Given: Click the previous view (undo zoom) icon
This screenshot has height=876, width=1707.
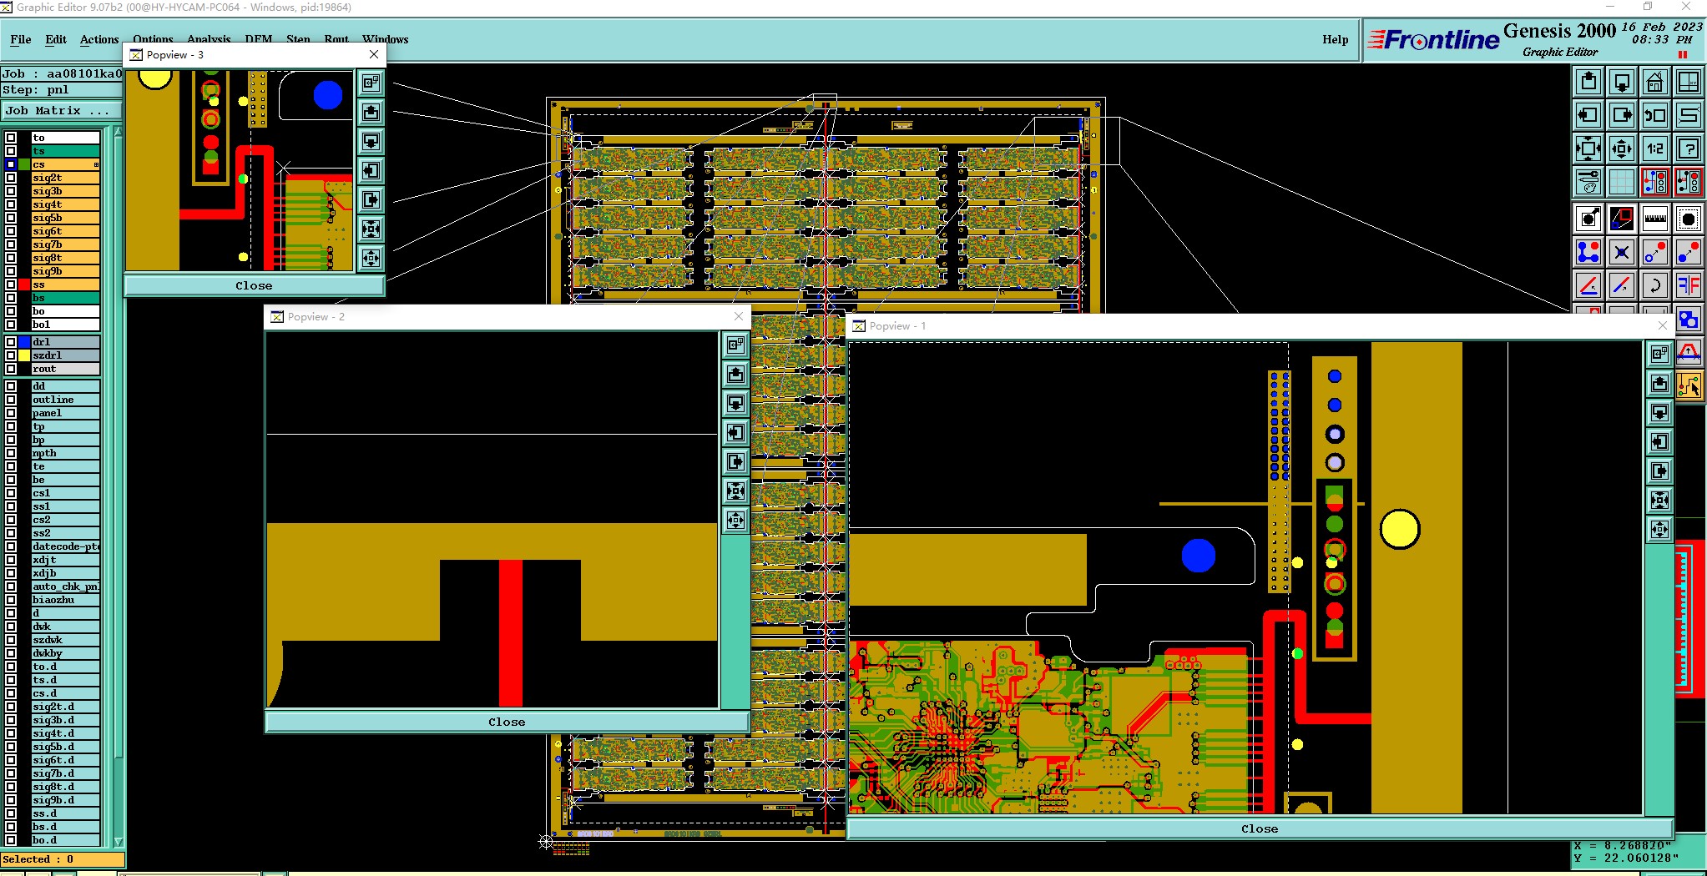Looking at the screenshot, I should click(1654, 115).
